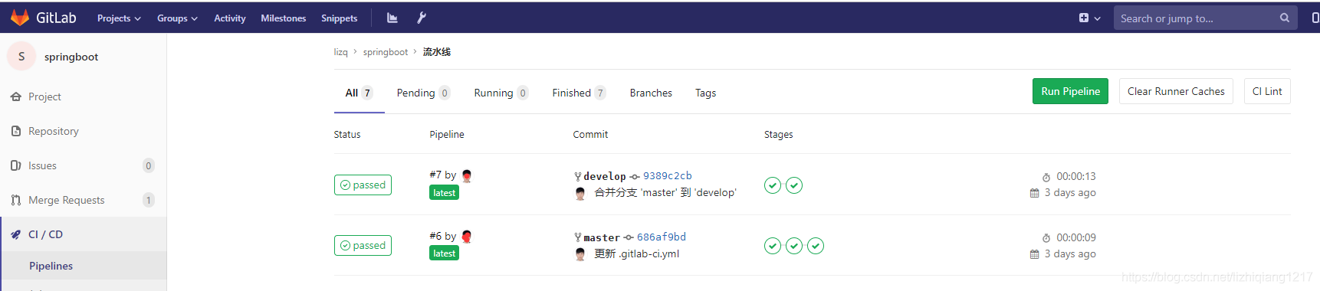Open the new item plus dropdown
Viewport: 1320px width, 291px height.
coord(1089,18)
